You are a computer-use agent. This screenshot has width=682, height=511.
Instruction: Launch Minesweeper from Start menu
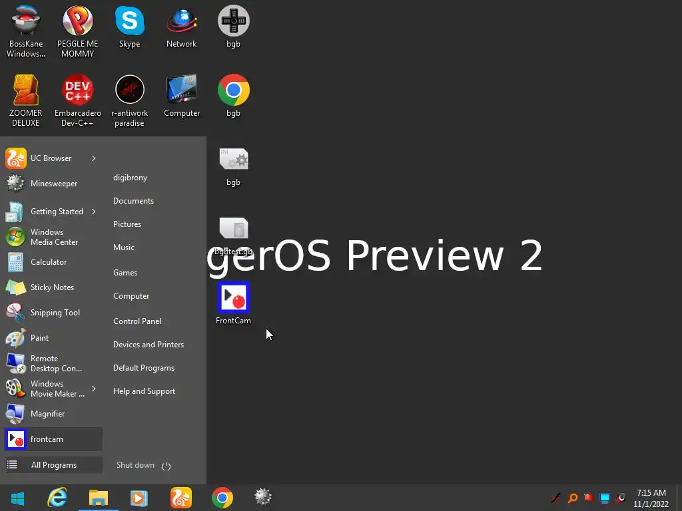(x=53, y=184)
